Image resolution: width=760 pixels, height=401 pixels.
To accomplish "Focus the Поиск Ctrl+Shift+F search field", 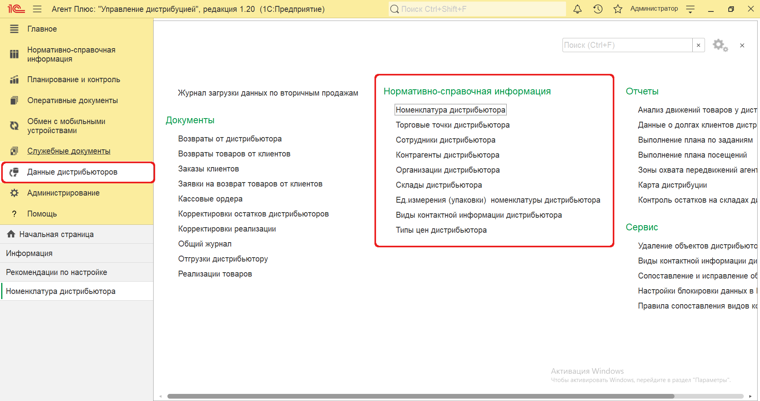I will 477,9.
